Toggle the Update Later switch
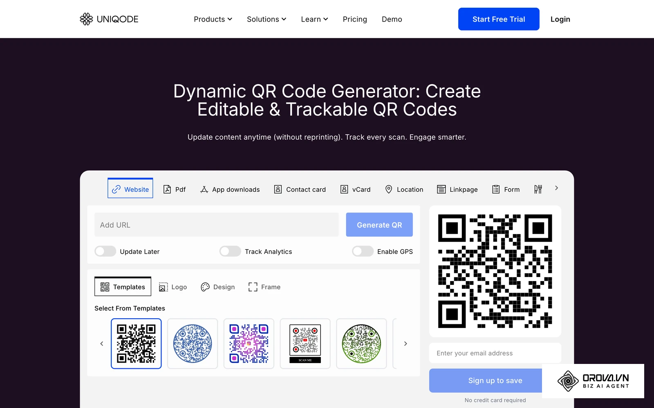This screenshot has height=408, width=654. pos(105,251)
